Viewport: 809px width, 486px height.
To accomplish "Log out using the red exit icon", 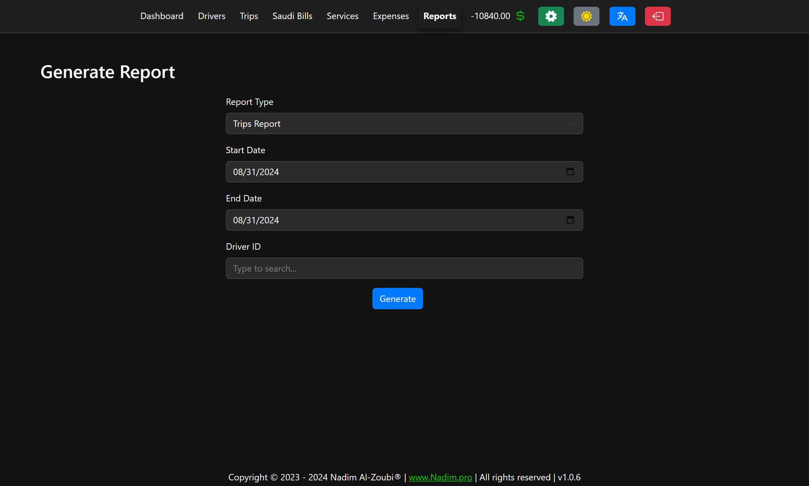I will 657,16.
